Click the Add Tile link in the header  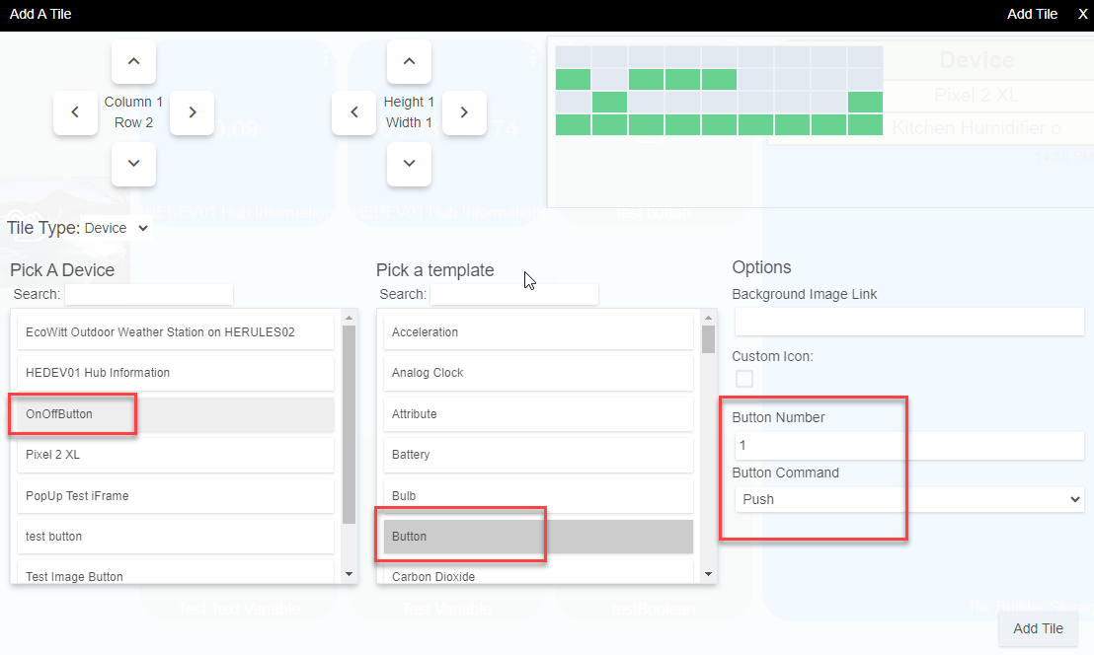(1032, 14)
